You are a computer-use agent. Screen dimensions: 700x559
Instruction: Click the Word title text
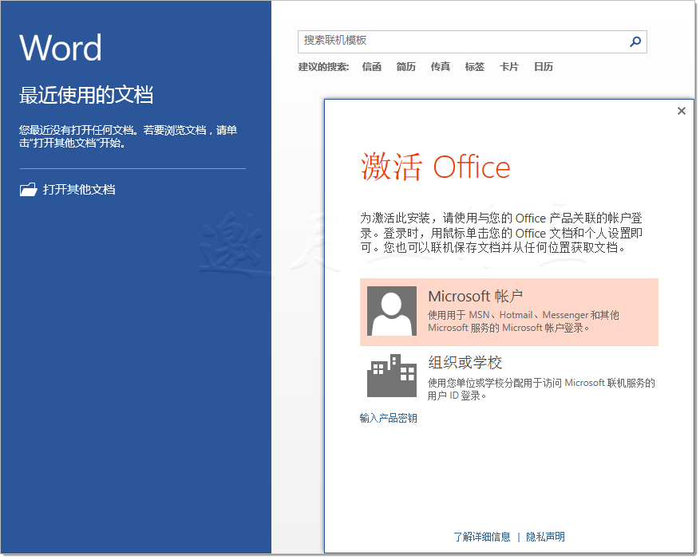[x=61, y=47]
